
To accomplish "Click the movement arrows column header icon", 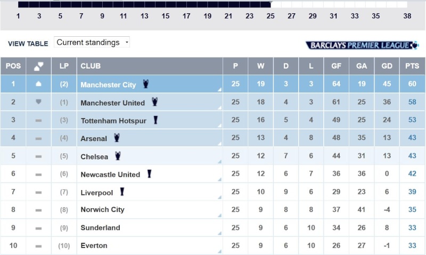I will coord(38,66).
